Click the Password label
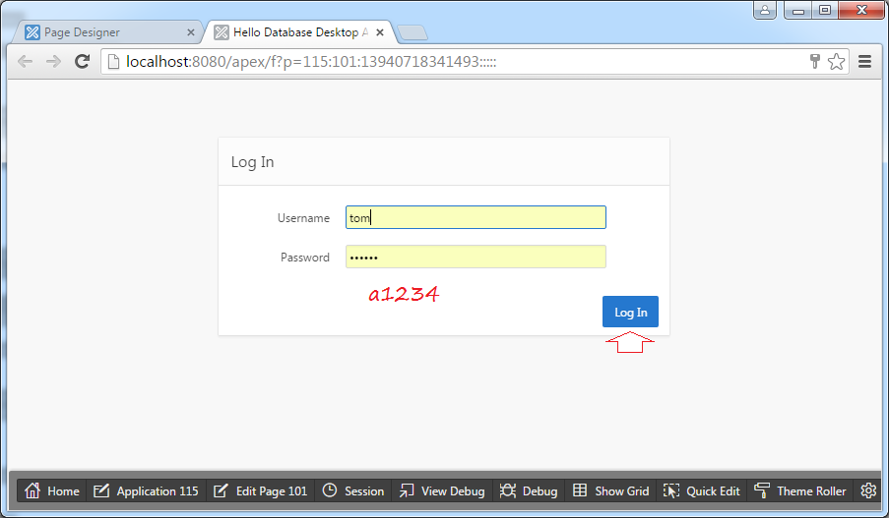Image resolution: width=889 pixels, height=518 pixels. point(305,257)
